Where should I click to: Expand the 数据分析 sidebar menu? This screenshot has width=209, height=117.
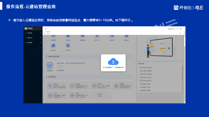pos(33,38)
